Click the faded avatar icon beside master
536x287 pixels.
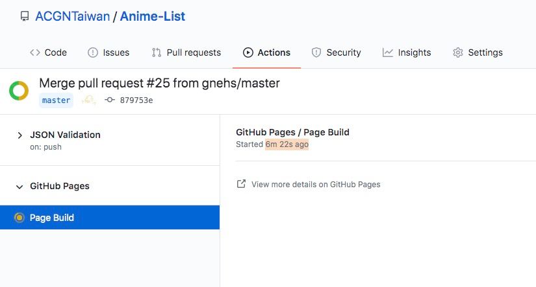point(88,100)
